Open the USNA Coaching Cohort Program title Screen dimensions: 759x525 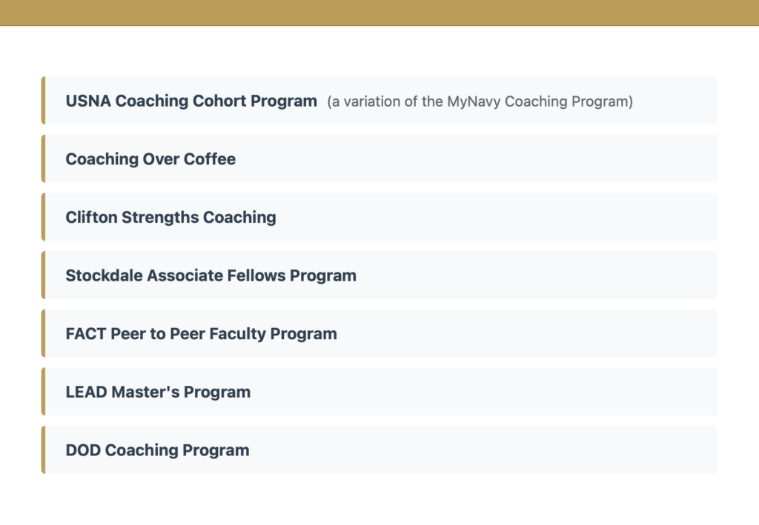pyautogui.click(x=191, y=101)
